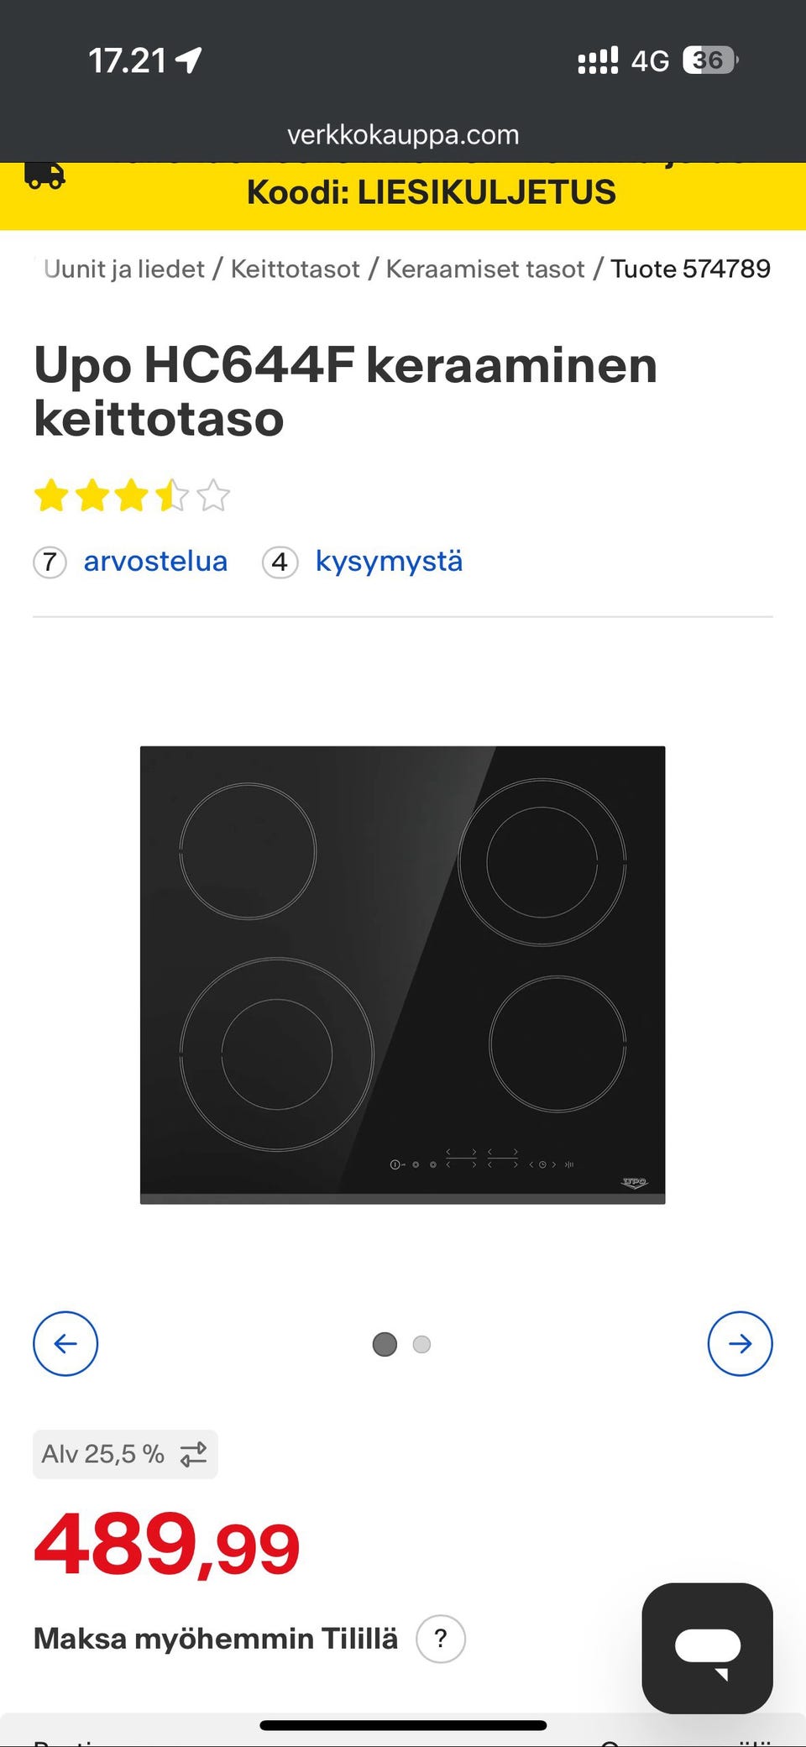The width and height of the screenshot is (806, 1747).
Task: Tap the verkkokauppa.com address bar
Action: coord(403,134)
